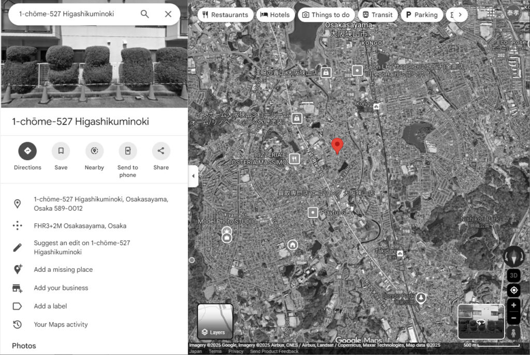Click the search magnifier icon
The height and width of the screenshot is (355, 530).
145,14
